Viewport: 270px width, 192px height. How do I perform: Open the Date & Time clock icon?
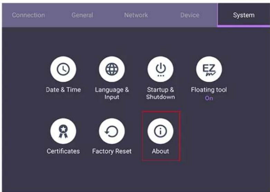point(63,69)
